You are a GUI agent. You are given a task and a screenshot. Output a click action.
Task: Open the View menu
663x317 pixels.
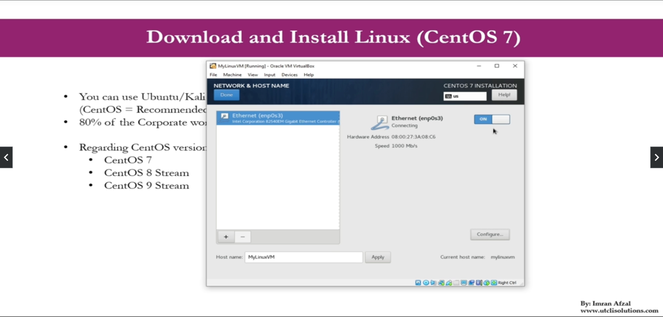click(x=253, y=75)
